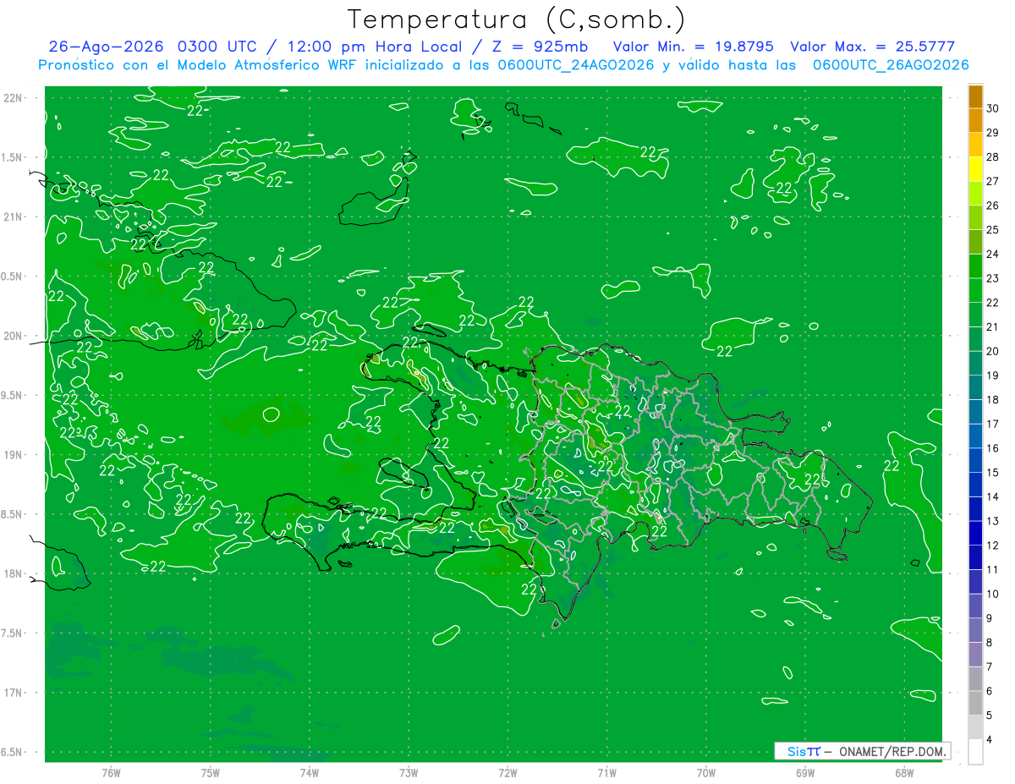Click the "69W" longitude axis label
1015x784 pixels.
805,773
